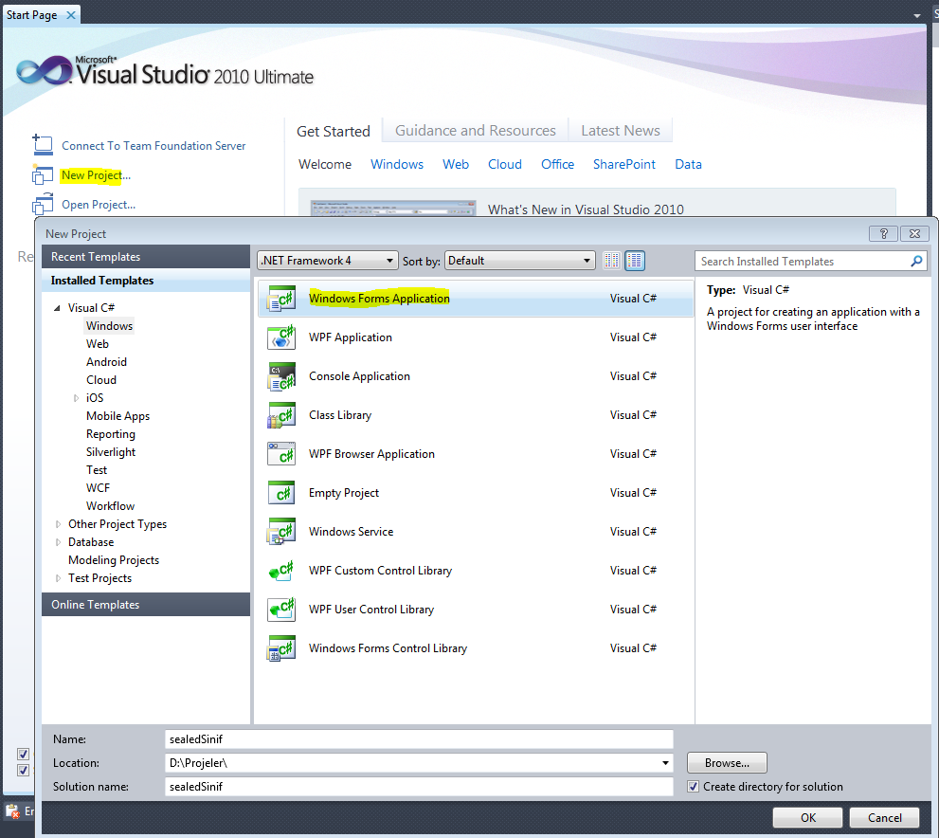Image resolution: width=939 pixels, height=838 pixels.
Task: Click the Connect To Team Foundation Server icon
Action: coord(43,146)
